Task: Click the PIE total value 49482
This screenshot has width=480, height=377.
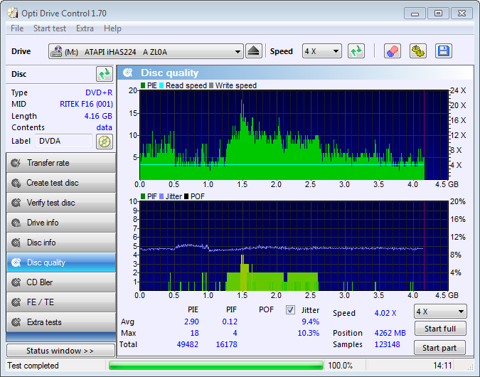Action: tap(187, 344)
